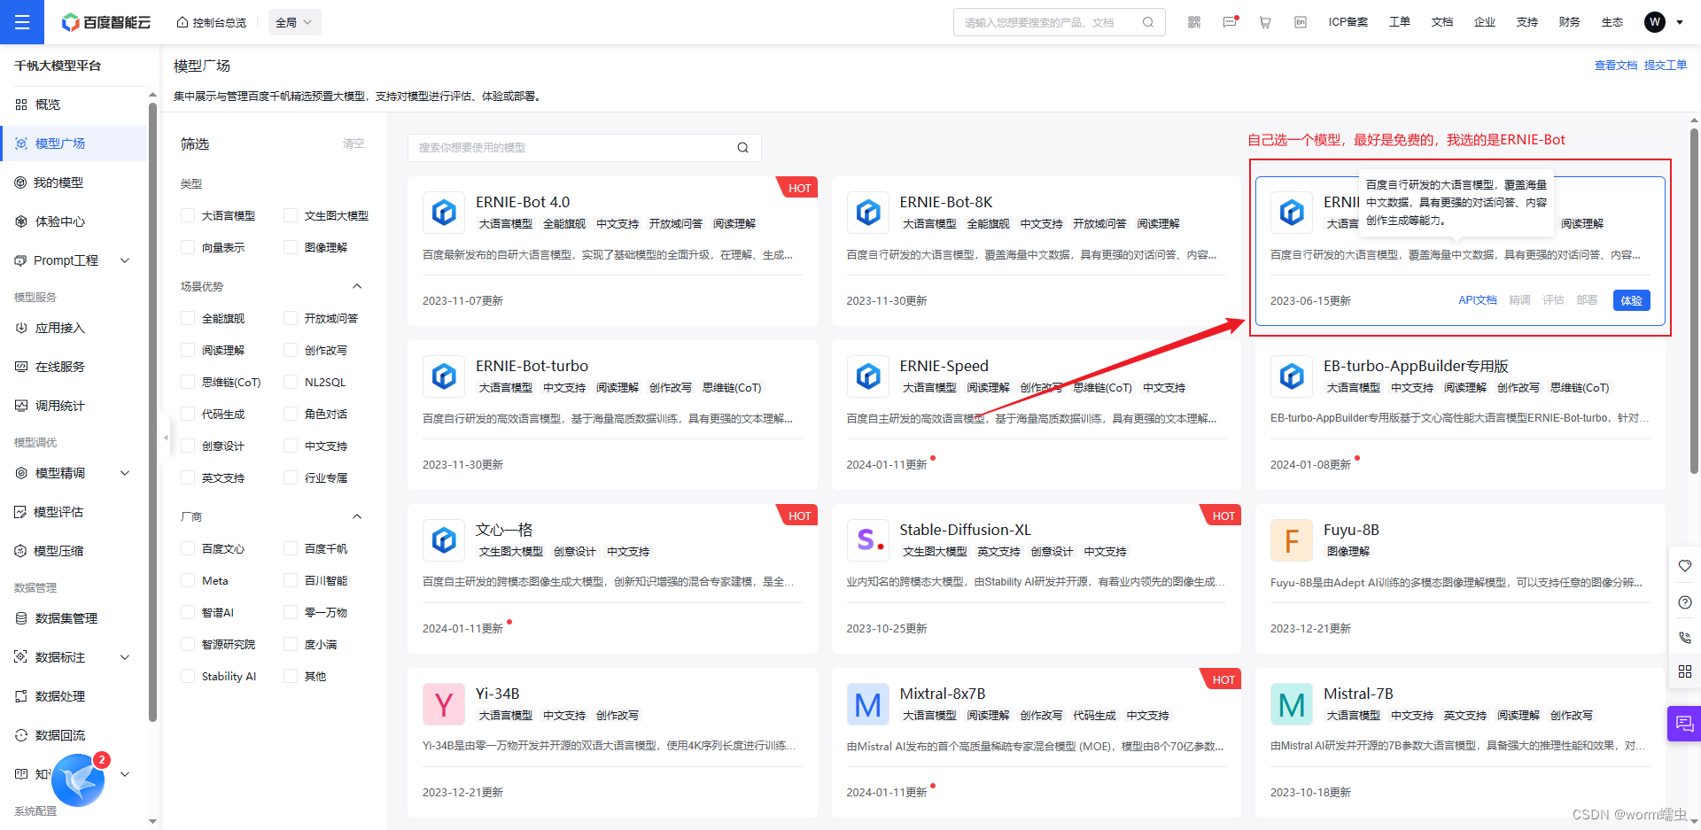The height and width of the screenshot is (830, 1701).
Task: Click the help question mark icon in the right toolbar
Action: [1685, 602]
